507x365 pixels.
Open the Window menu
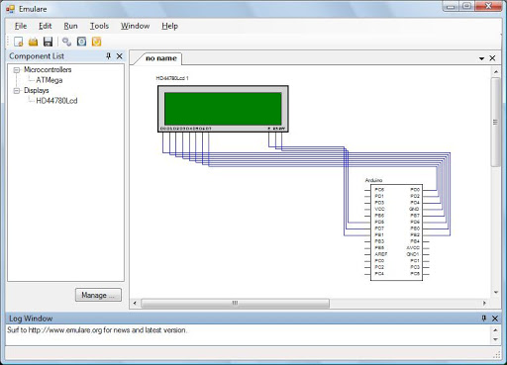tap(135, 26)
